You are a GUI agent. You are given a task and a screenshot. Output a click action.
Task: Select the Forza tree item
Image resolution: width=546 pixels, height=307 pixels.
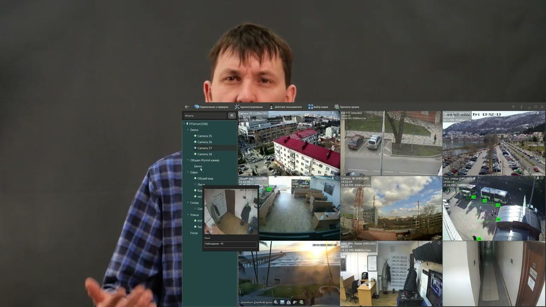click(x=194, y=233)
